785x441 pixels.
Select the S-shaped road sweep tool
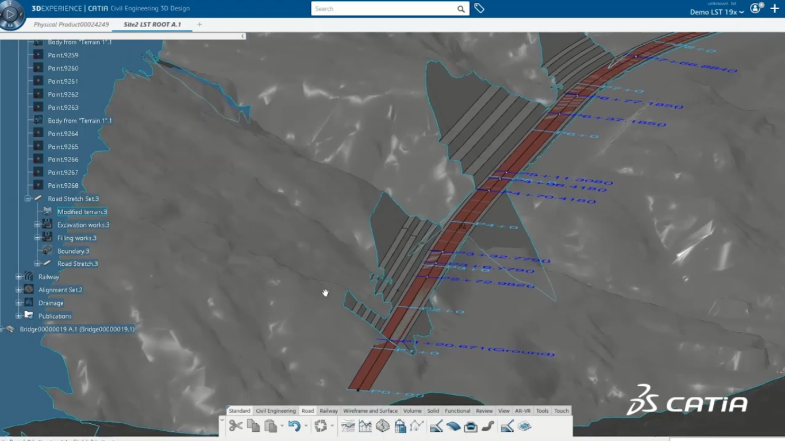click(489, 425)
